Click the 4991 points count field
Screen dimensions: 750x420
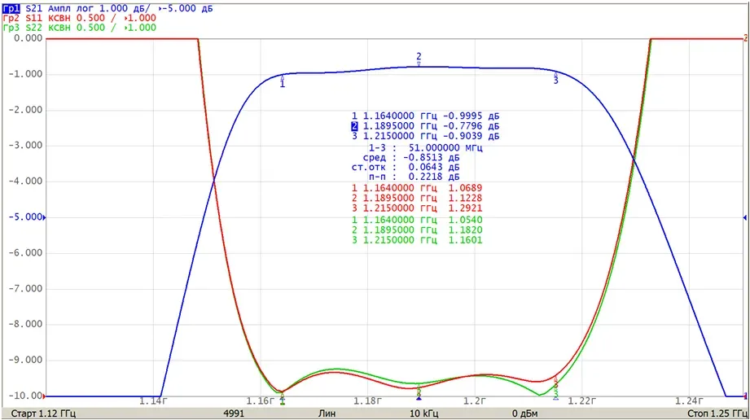pyautogui.click(x=234, y=413)
